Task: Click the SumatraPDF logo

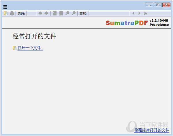Action: 127,23
